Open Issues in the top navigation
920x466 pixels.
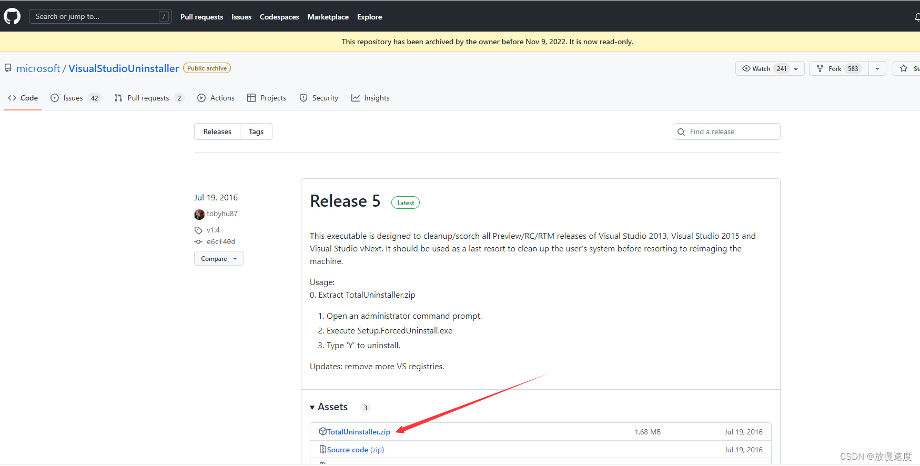(241, 17)
